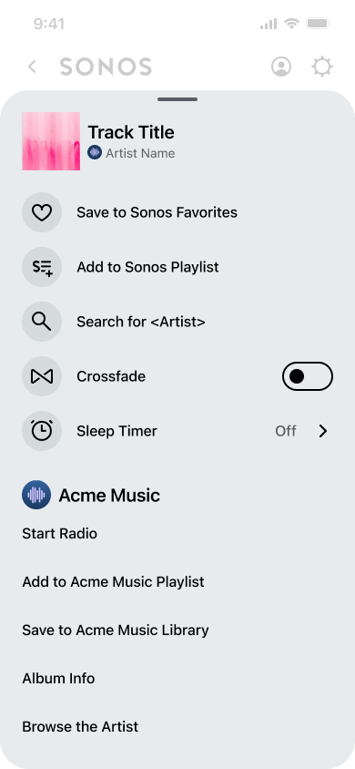Tap the Add to Sonos Playlist icon
355x769 pixels.
[x=42, y=267]
